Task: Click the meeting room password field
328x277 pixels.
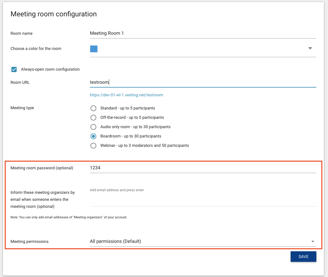Action: tap(203, 168)
